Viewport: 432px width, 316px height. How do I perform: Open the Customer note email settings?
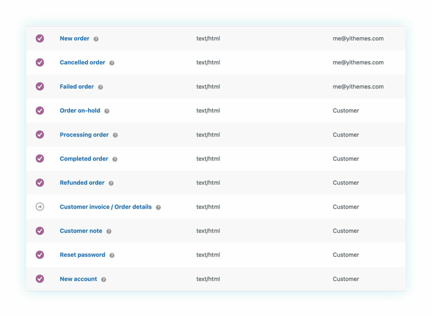(x=81, y=231)
